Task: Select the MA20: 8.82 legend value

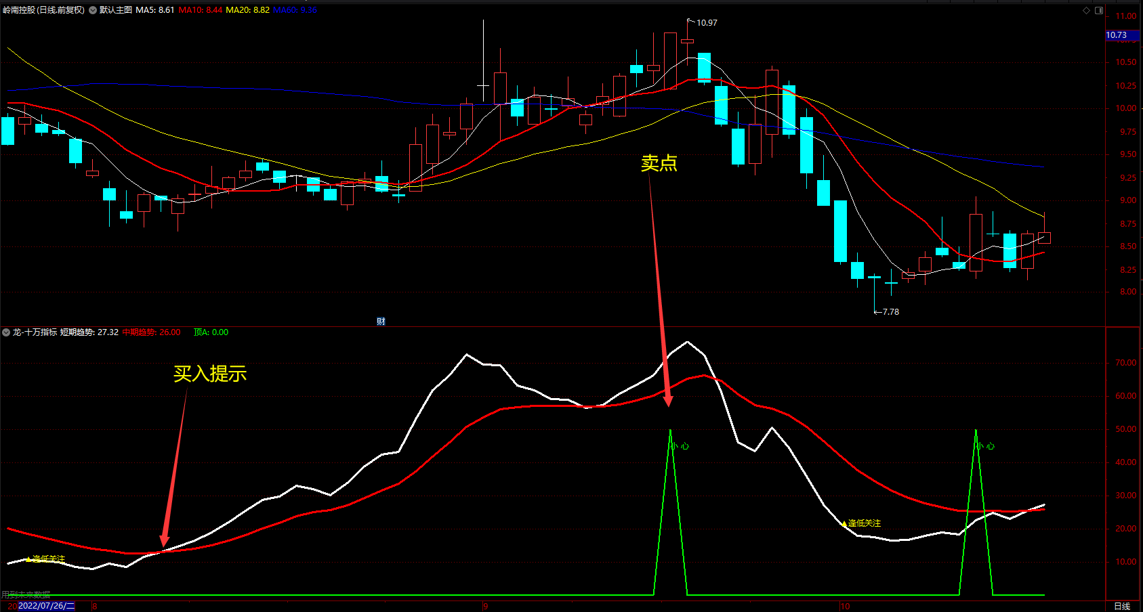Action: point(247,10)
